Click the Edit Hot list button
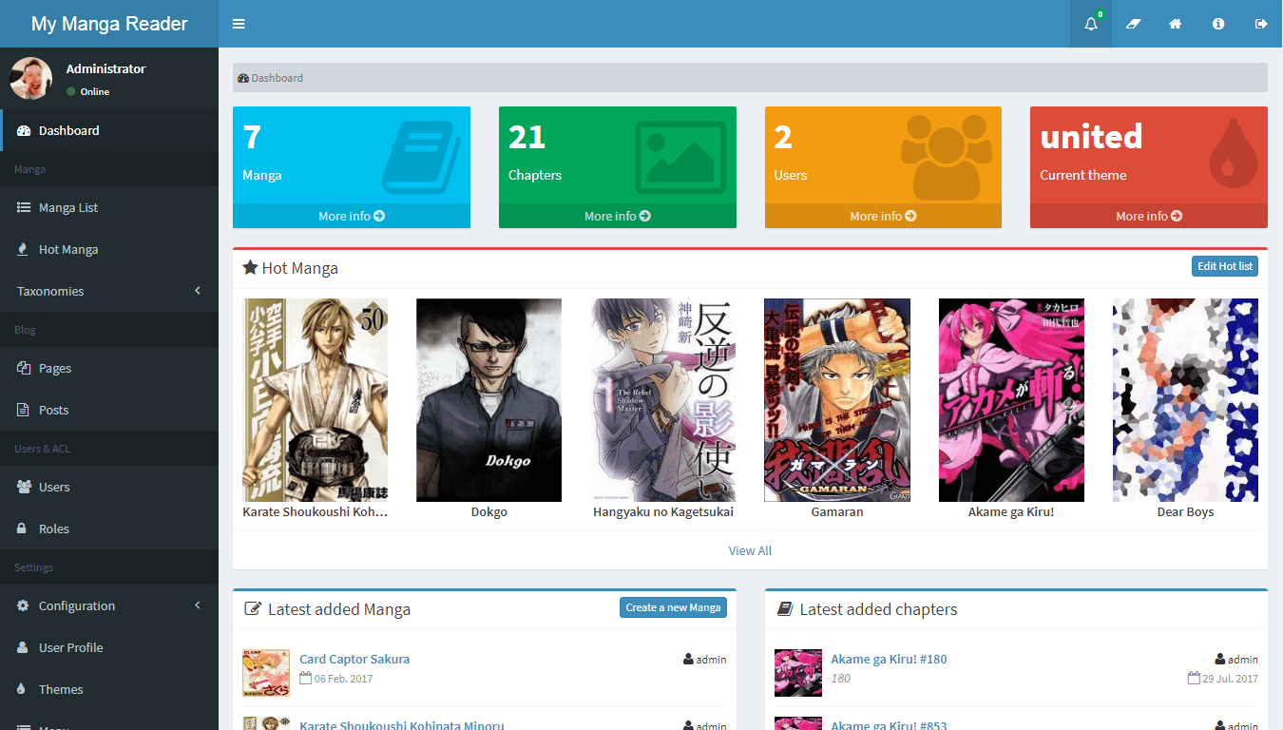The image size is (1283, 730). click(x=1225, y=266)
